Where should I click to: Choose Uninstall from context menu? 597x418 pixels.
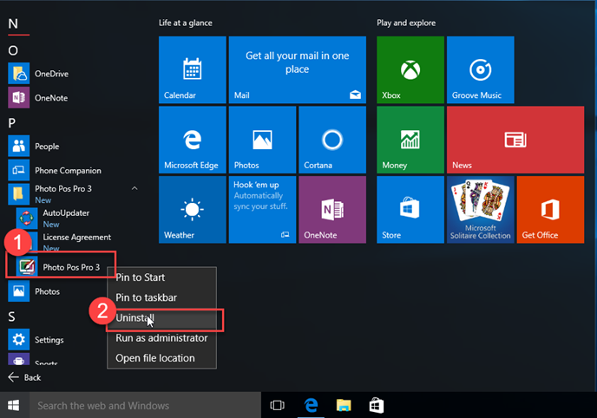[x=161, y=317]
